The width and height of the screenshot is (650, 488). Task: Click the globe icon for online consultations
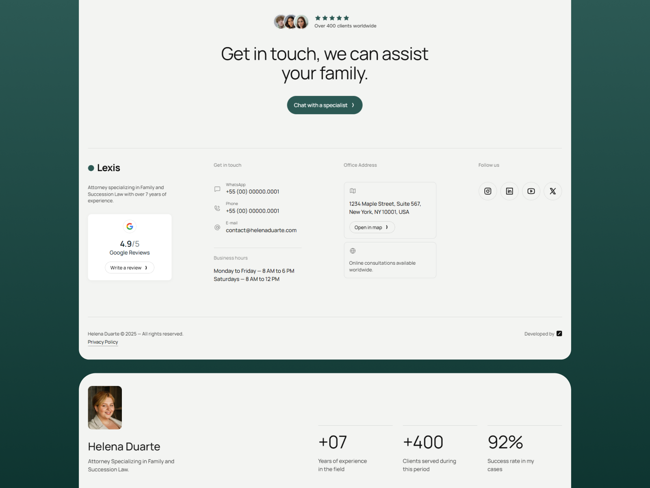[353, 251]
